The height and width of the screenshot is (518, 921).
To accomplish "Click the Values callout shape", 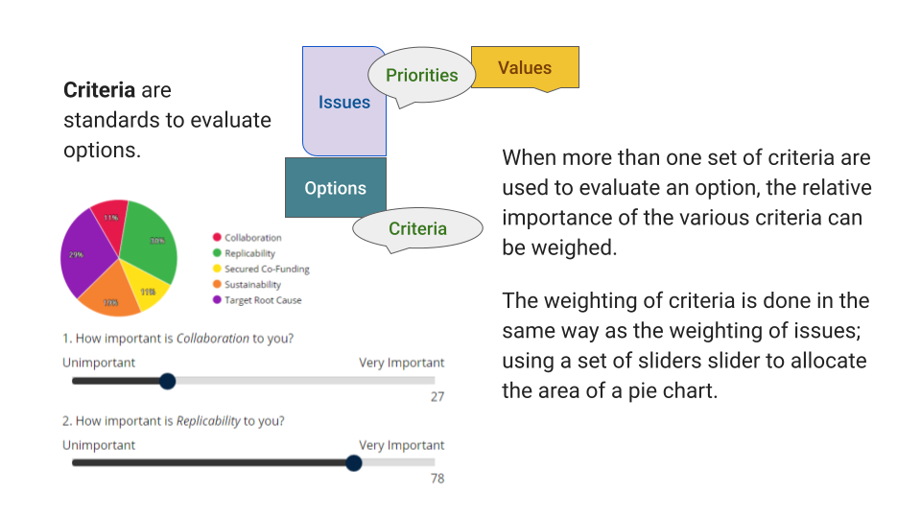I will [x=525, y=68].
